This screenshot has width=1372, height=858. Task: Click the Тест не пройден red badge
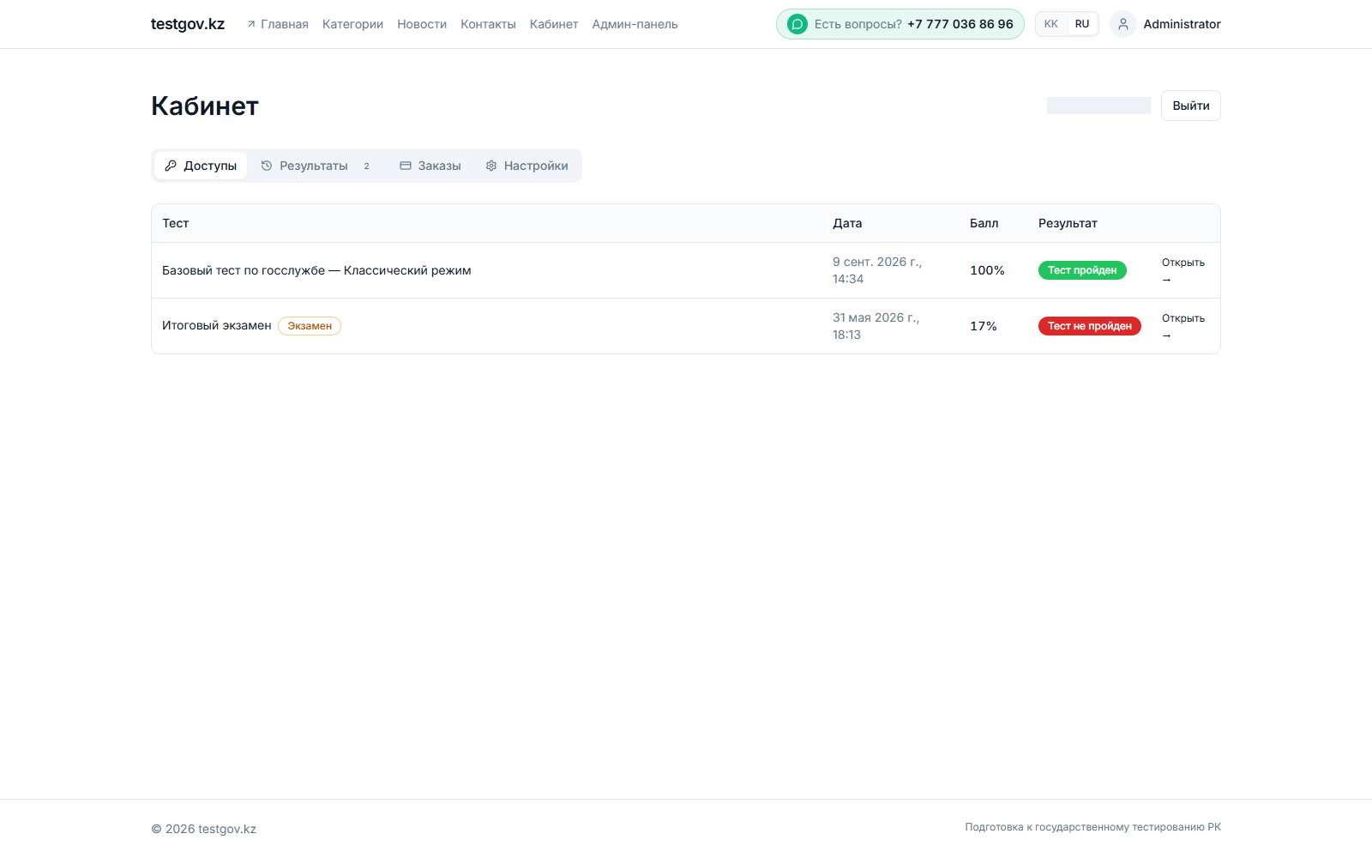point(1090,326)
